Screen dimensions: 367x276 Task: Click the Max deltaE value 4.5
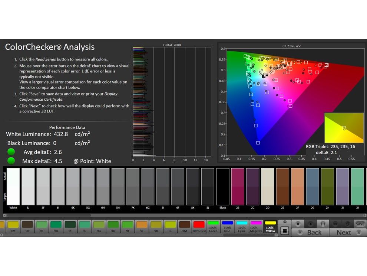coord(58,161)
